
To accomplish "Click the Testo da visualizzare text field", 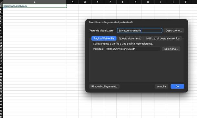I will [140, 31].
